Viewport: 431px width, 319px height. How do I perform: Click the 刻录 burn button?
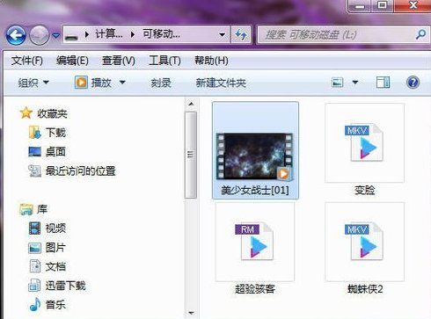(x=161, y=83)
